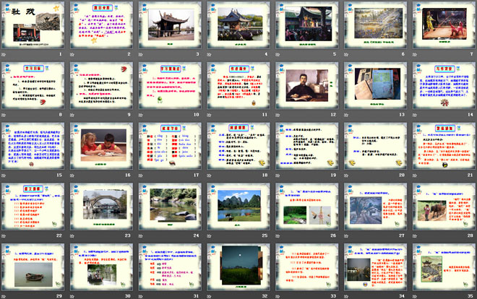
Task: Select slide 35 stage illustration thumbnail
Action: pyautogui.click(x=444, y=267)
